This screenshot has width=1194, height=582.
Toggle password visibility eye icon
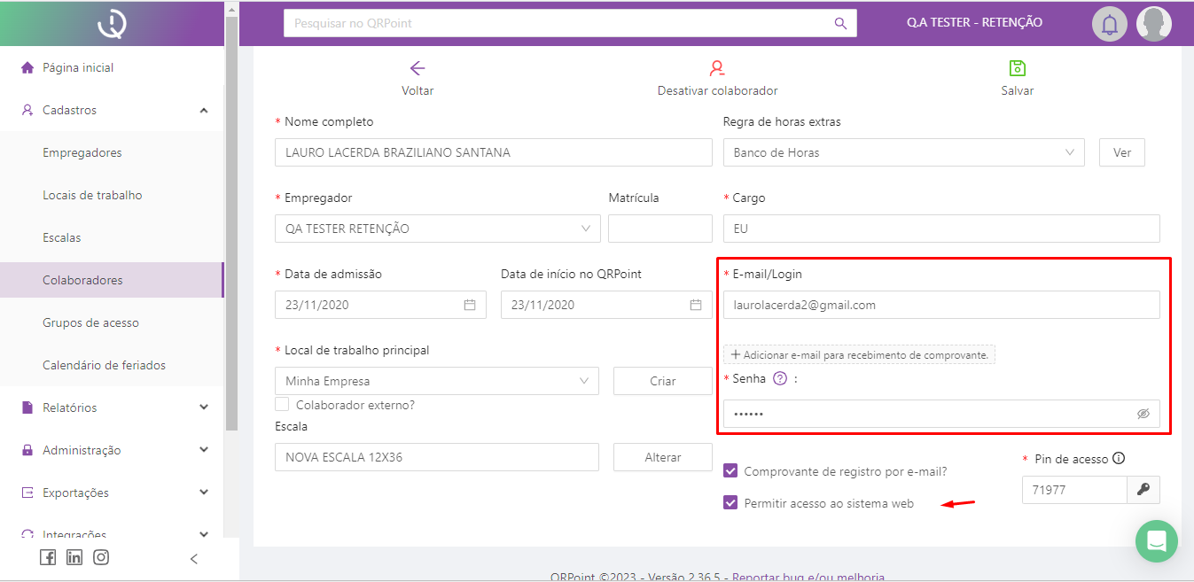point(1143,414)
